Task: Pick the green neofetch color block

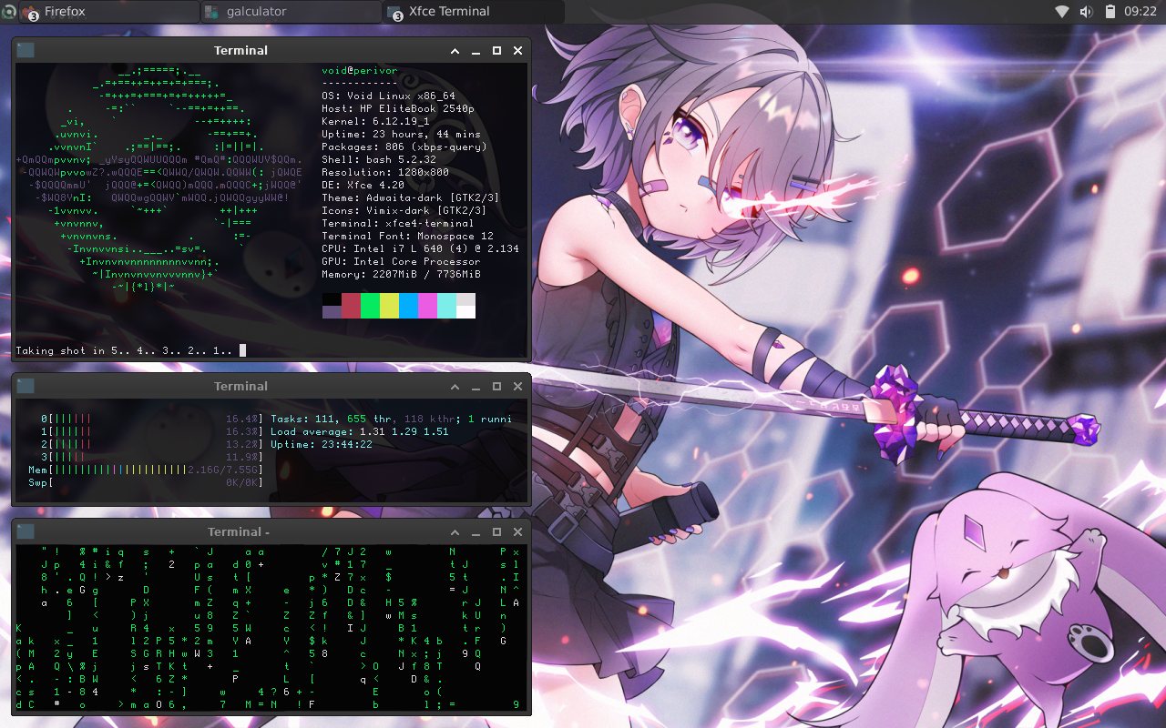Action: [370, 306]
